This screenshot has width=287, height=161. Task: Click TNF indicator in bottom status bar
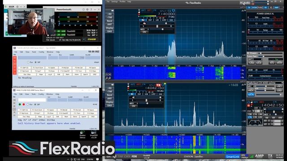[x=120, y=157]
